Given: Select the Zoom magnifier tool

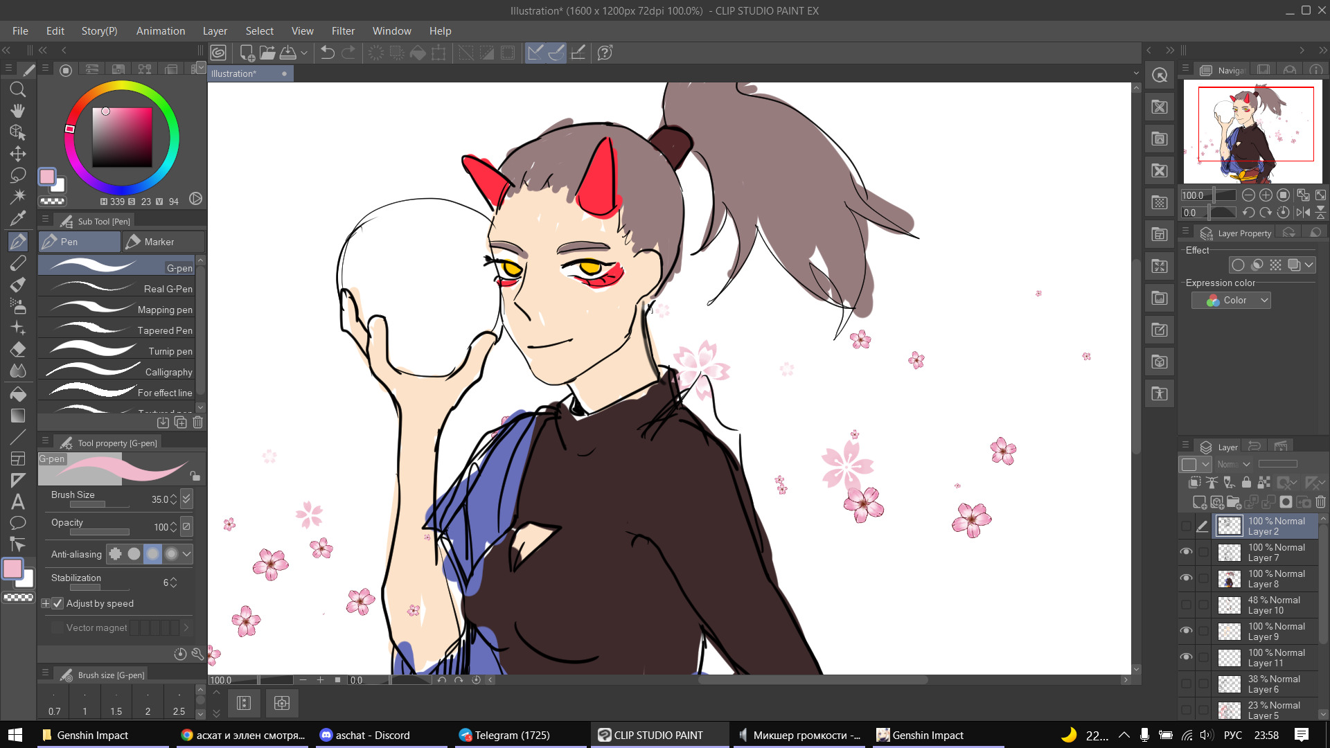Looking at the screenshot, I should [18, 89].
